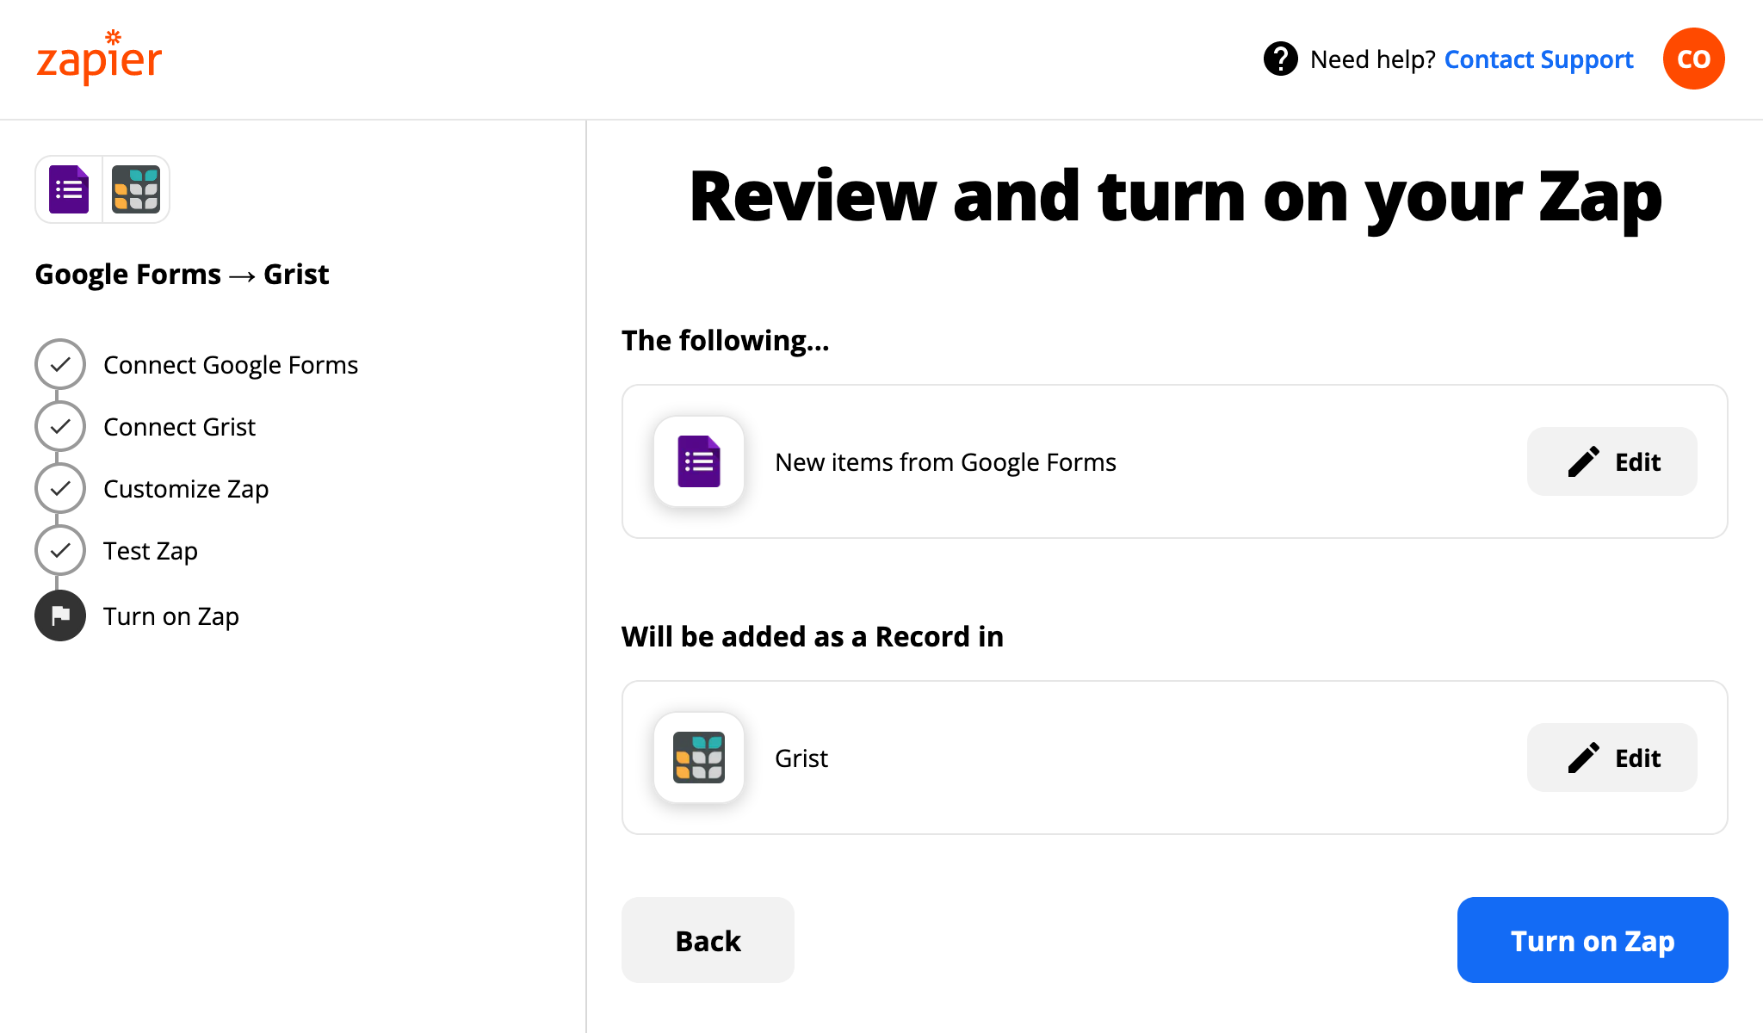Select the Customize Zap checkmark circle
The width and height of the screenshot is (1763, 1033).
point(60,488)
